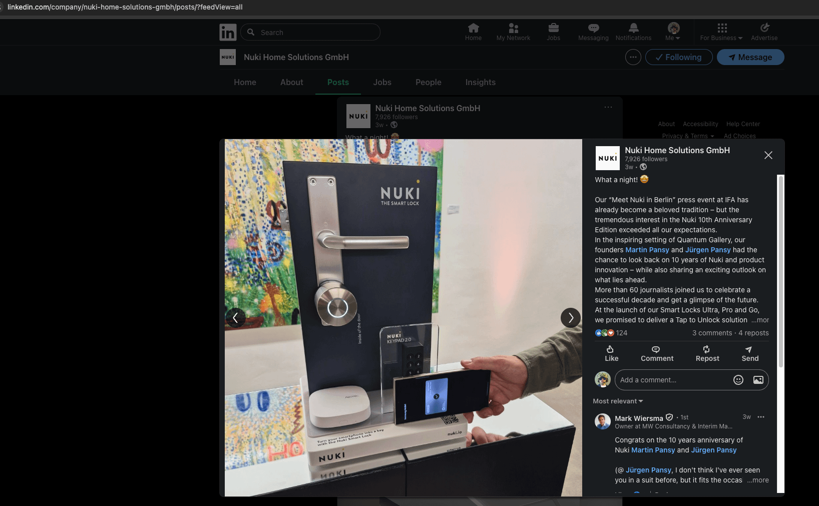The height and width of the screenshot is (506, 819).
Task: Change comment sorting via Most relevant dropdown
Action: pyautogui.click(x=618, y=401)
